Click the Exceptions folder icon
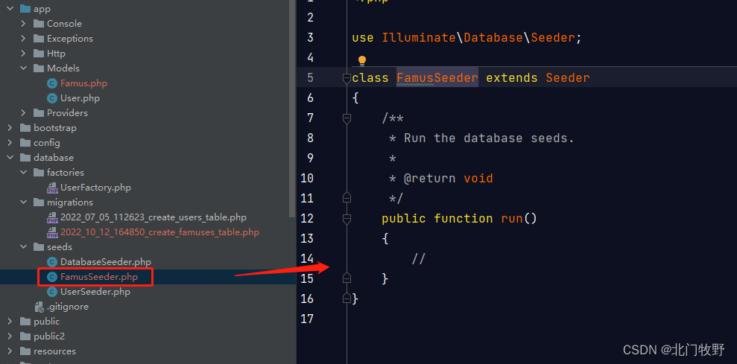 (x=39, y=39)
